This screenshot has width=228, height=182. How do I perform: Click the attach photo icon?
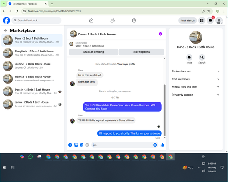76,145
